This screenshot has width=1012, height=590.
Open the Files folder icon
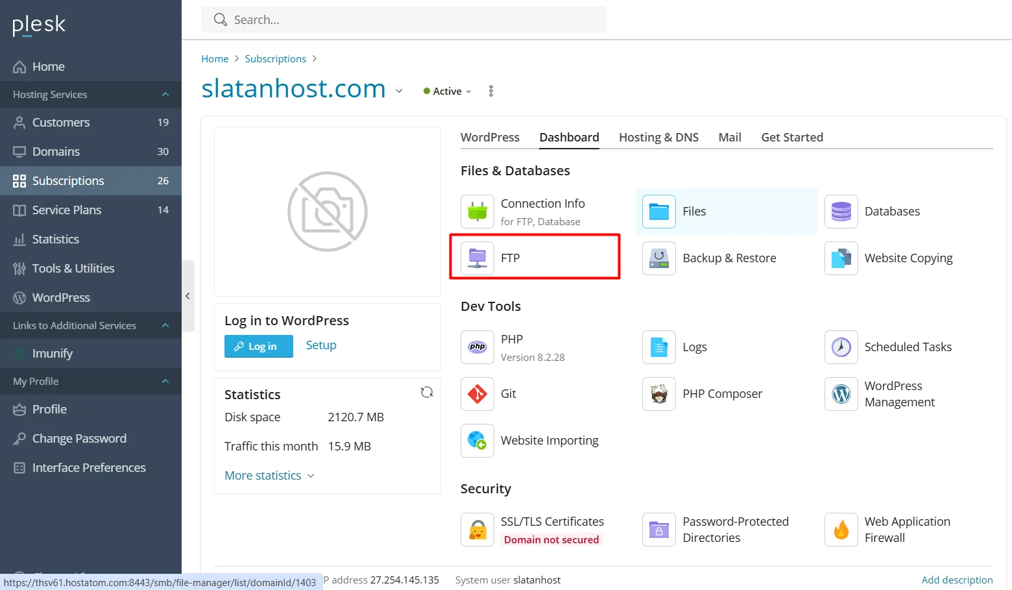click(659, 212)
